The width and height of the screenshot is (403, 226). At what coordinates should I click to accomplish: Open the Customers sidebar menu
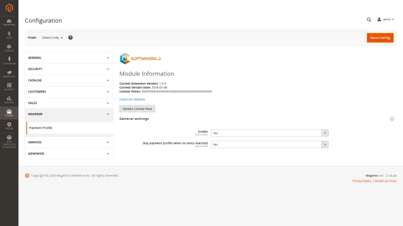click(x=9, y=61)
